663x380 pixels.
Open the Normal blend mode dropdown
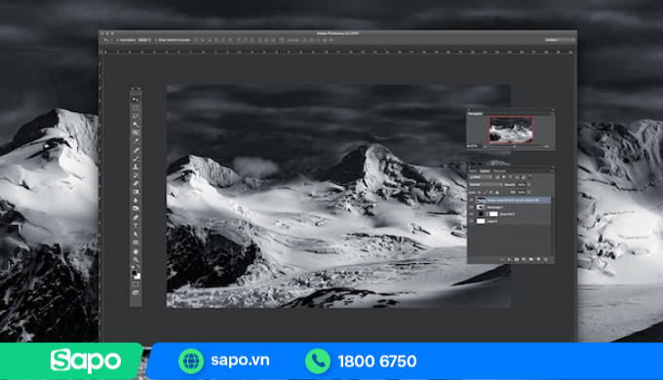486,185
